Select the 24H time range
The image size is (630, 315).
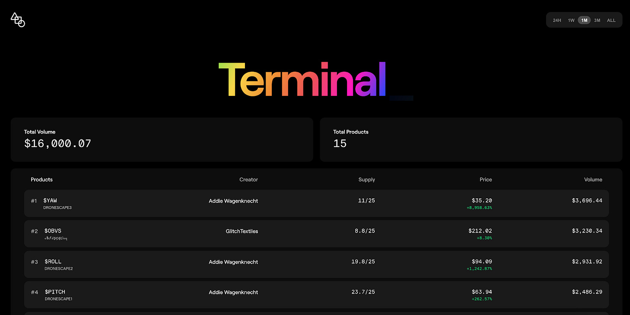(x=557, y=20)
